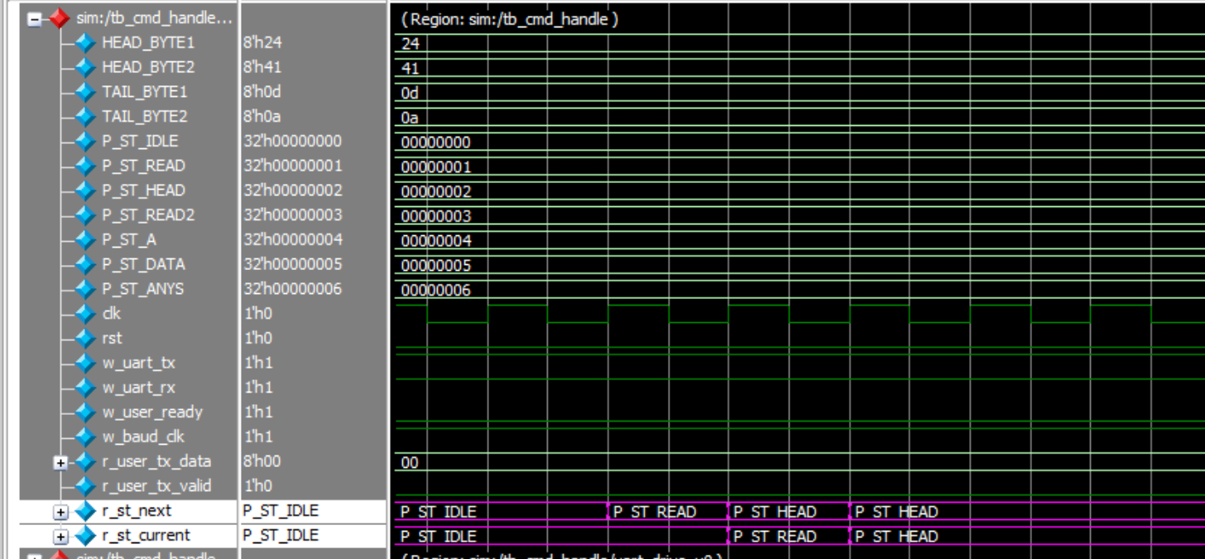Click the P_ST_IDLE value of r_st_current
Screen dimensions: 1205x559
281,535
